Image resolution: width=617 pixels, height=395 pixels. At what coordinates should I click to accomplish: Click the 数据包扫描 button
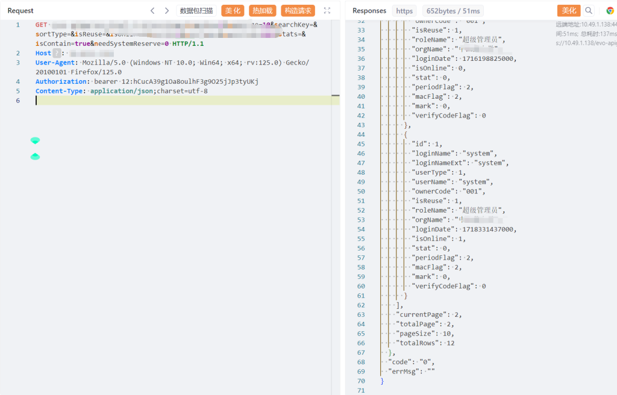coord(196,11)
